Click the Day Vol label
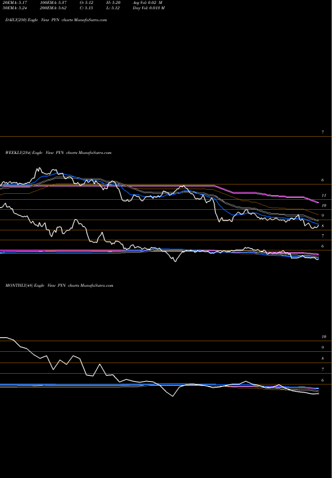Viewport: 332px width, 478px height. [149, 8]
